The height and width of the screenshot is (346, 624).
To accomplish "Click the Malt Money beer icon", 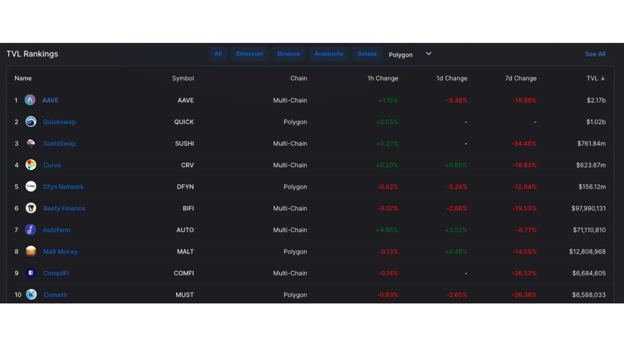I will (x=31, y=252).
